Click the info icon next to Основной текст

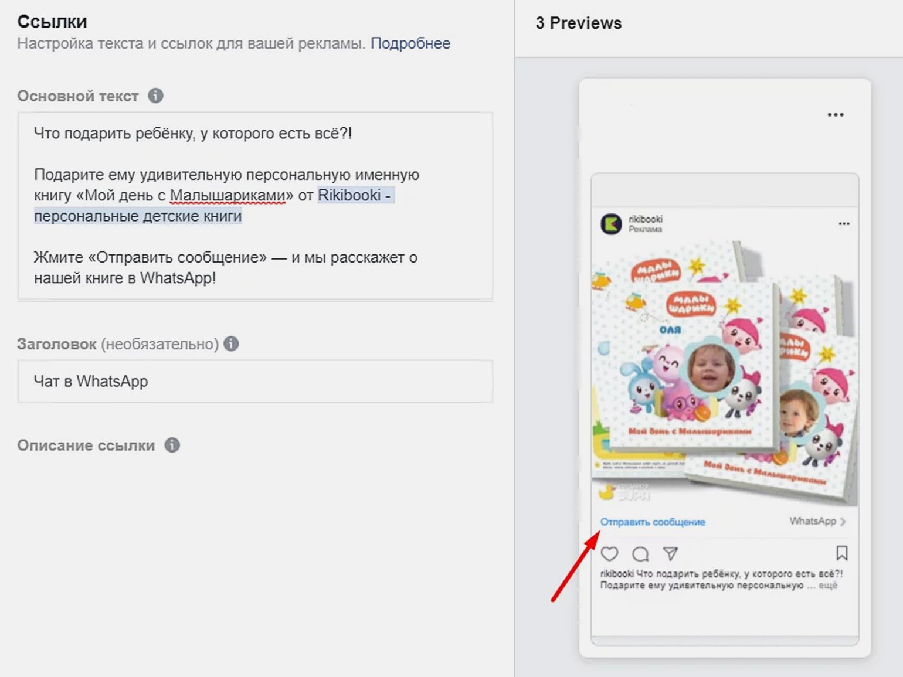[155, 96]
